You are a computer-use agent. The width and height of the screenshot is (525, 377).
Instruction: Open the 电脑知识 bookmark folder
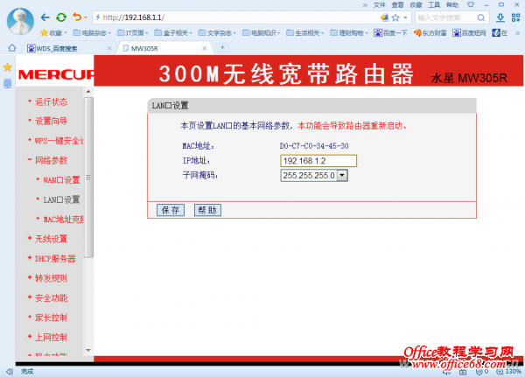click(261, 32)
